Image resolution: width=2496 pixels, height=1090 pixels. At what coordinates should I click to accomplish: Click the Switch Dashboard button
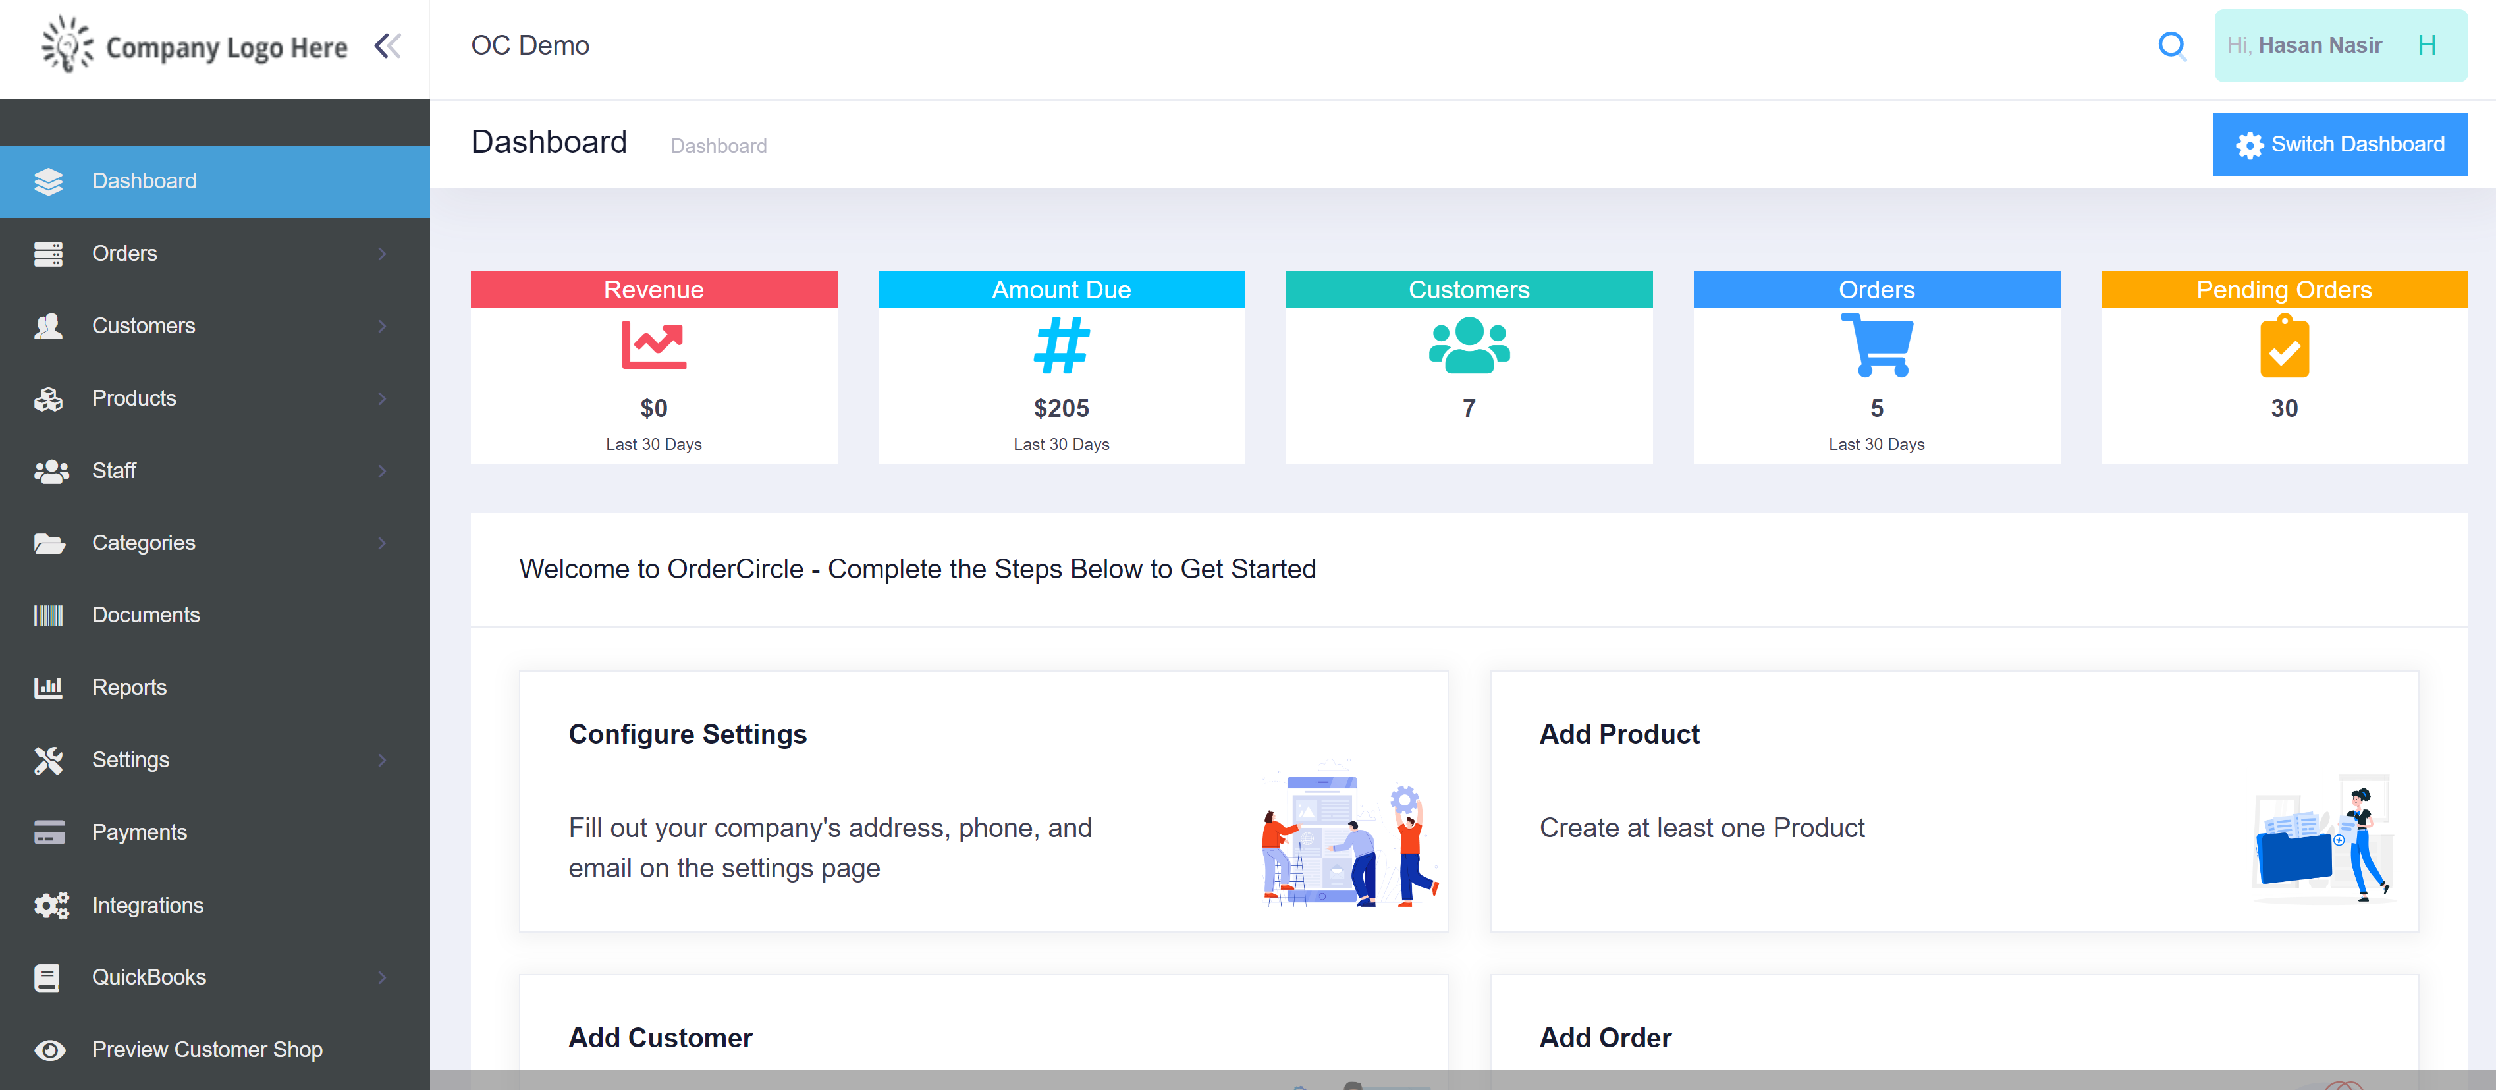(2339, 144)
